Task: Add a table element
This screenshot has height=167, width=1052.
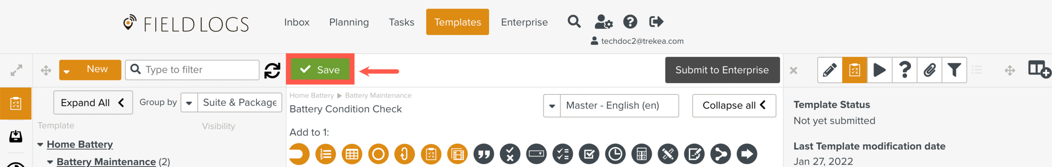Action: [352, 154]
